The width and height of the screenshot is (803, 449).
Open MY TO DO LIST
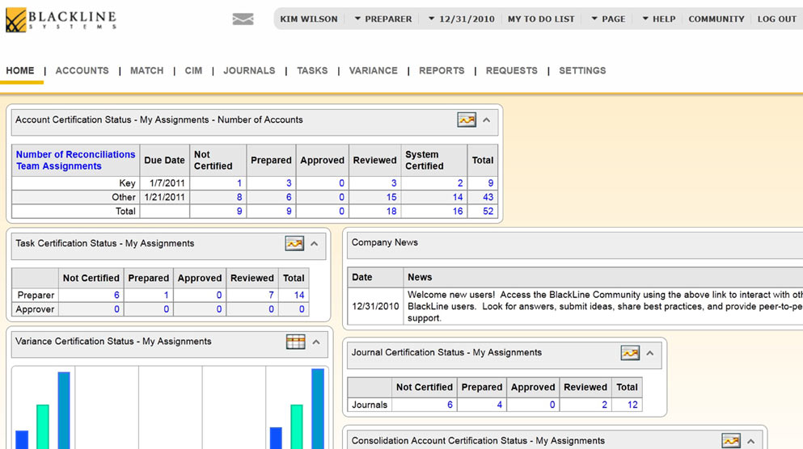pyautogui.click(x=541, y=19)
